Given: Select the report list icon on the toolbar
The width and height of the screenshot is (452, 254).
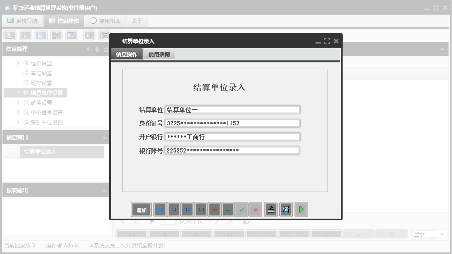Looking at the screenshot, I should [x=25, y=35].
